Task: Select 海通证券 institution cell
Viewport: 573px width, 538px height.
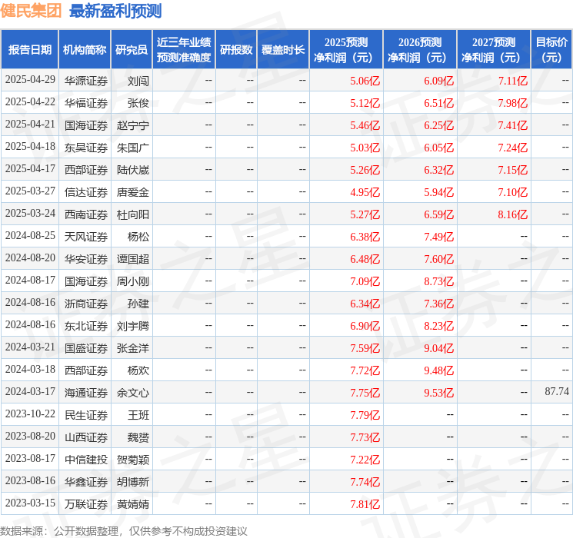Action: [x=85, y=393]
